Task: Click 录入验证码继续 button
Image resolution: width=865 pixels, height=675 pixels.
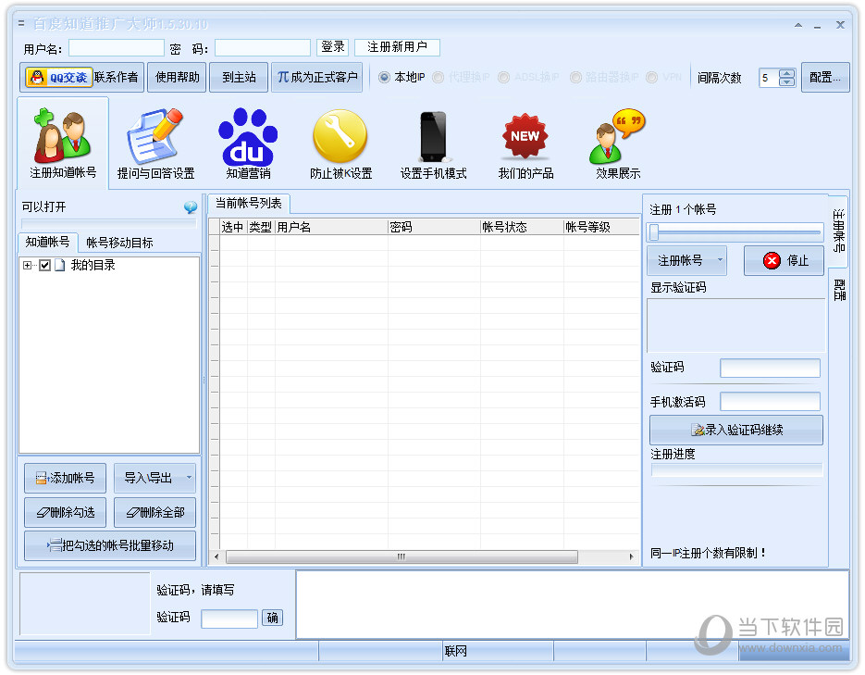Action: (x=735, y=430)
